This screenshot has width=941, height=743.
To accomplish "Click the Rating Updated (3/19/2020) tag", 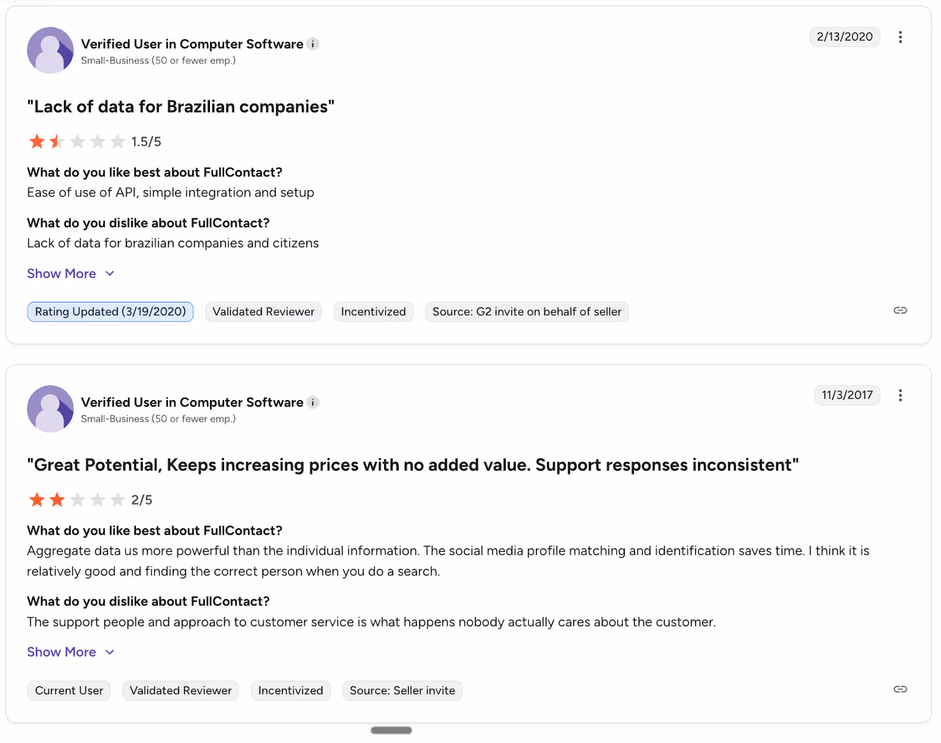I will click(x=110, y=311).
